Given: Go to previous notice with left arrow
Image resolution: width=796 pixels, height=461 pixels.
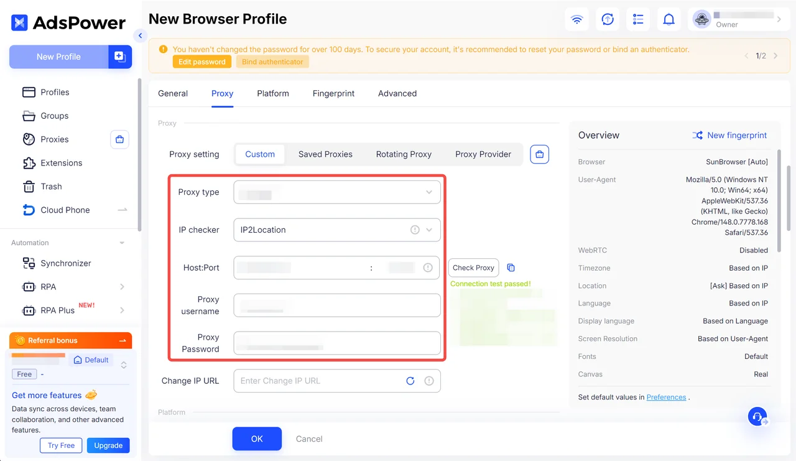Looking at the screenshot, I should [747, 56].
